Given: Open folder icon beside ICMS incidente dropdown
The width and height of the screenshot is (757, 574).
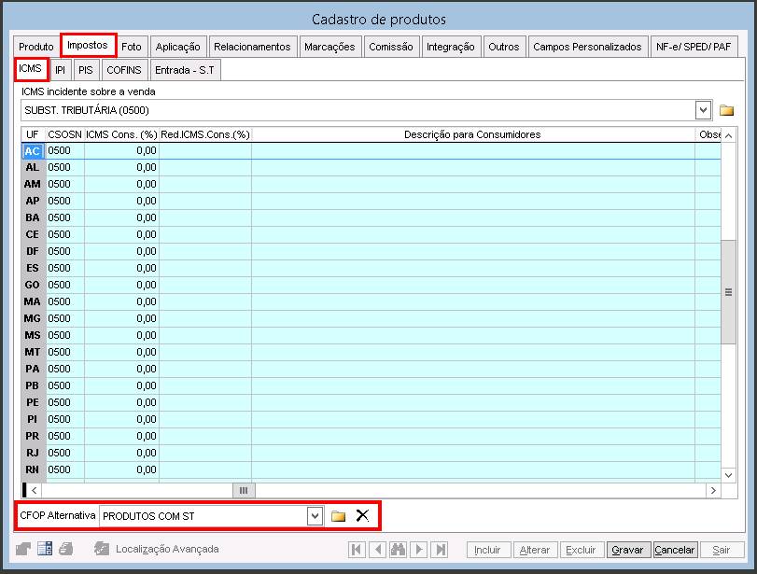Looking at the screenshot, I should pos(726,110).
